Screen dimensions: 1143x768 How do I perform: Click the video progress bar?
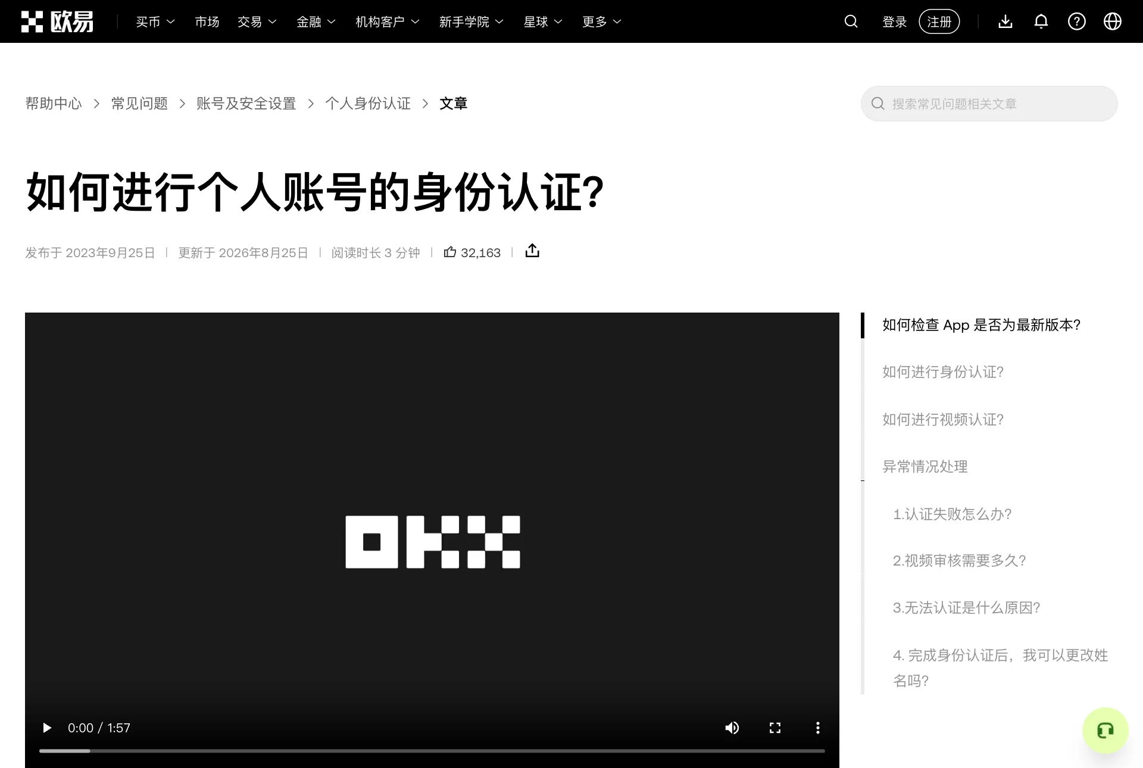click(x=432, y=751)
